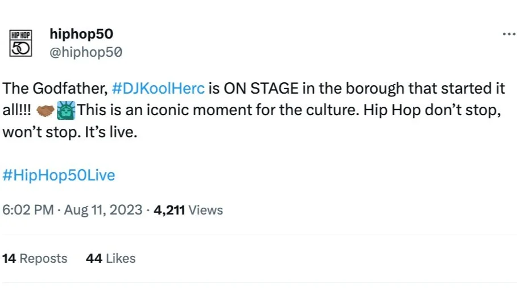517x290 pixels.
Task: Click the HIP HOP 50 profile avatar
Action: coord(20,43)
